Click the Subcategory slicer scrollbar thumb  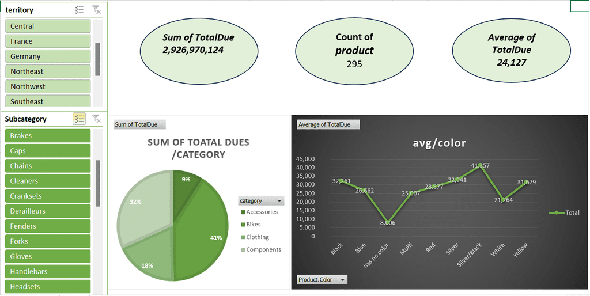[98, 183]
